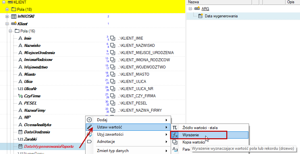Click the ..\KLIENT_MIASTO source path
Screen dimensions: 300x154
[133, 74]
